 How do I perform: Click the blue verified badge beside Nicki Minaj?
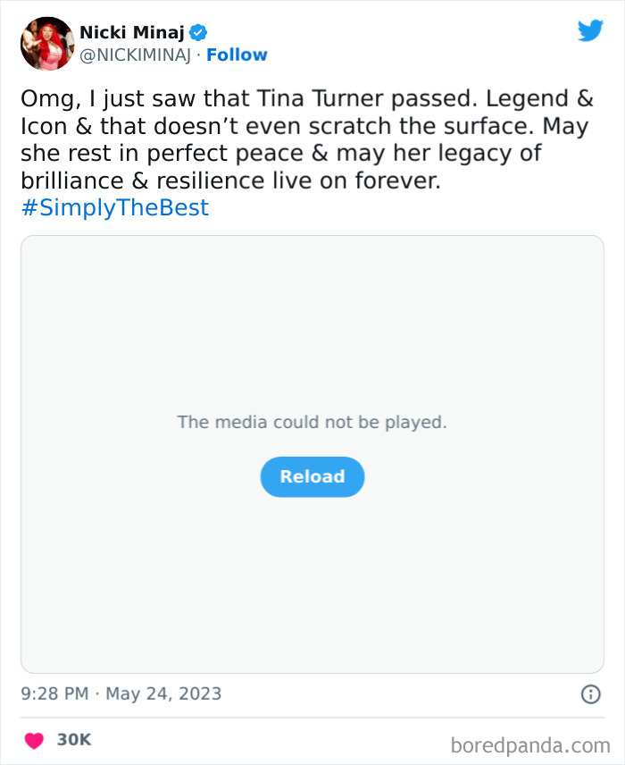pos(198,31)
